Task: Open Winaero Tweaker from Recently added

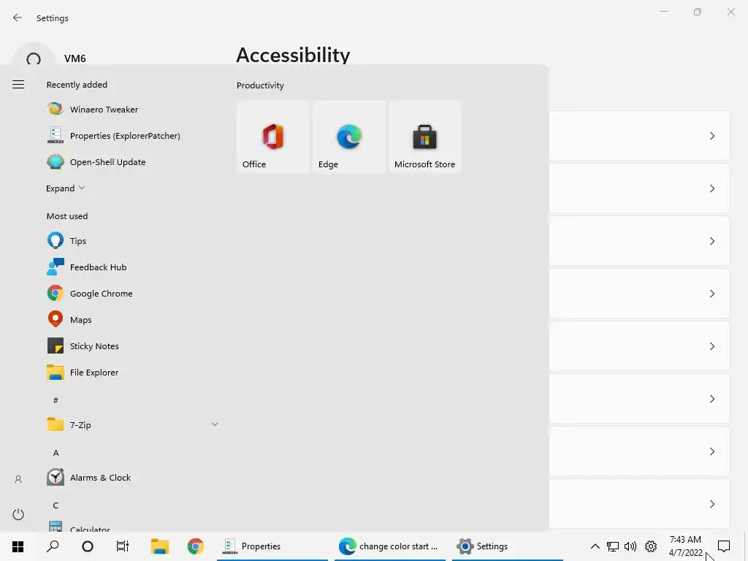Action: pyautogui.click(x=131, y=110)
